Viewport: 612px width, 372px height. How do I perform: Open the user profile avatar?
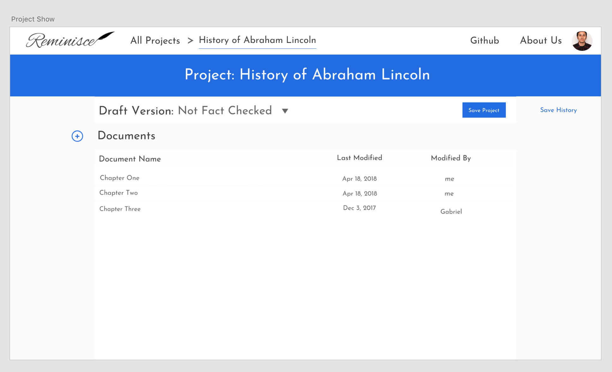pyautogui.click(x=582, y=40)
